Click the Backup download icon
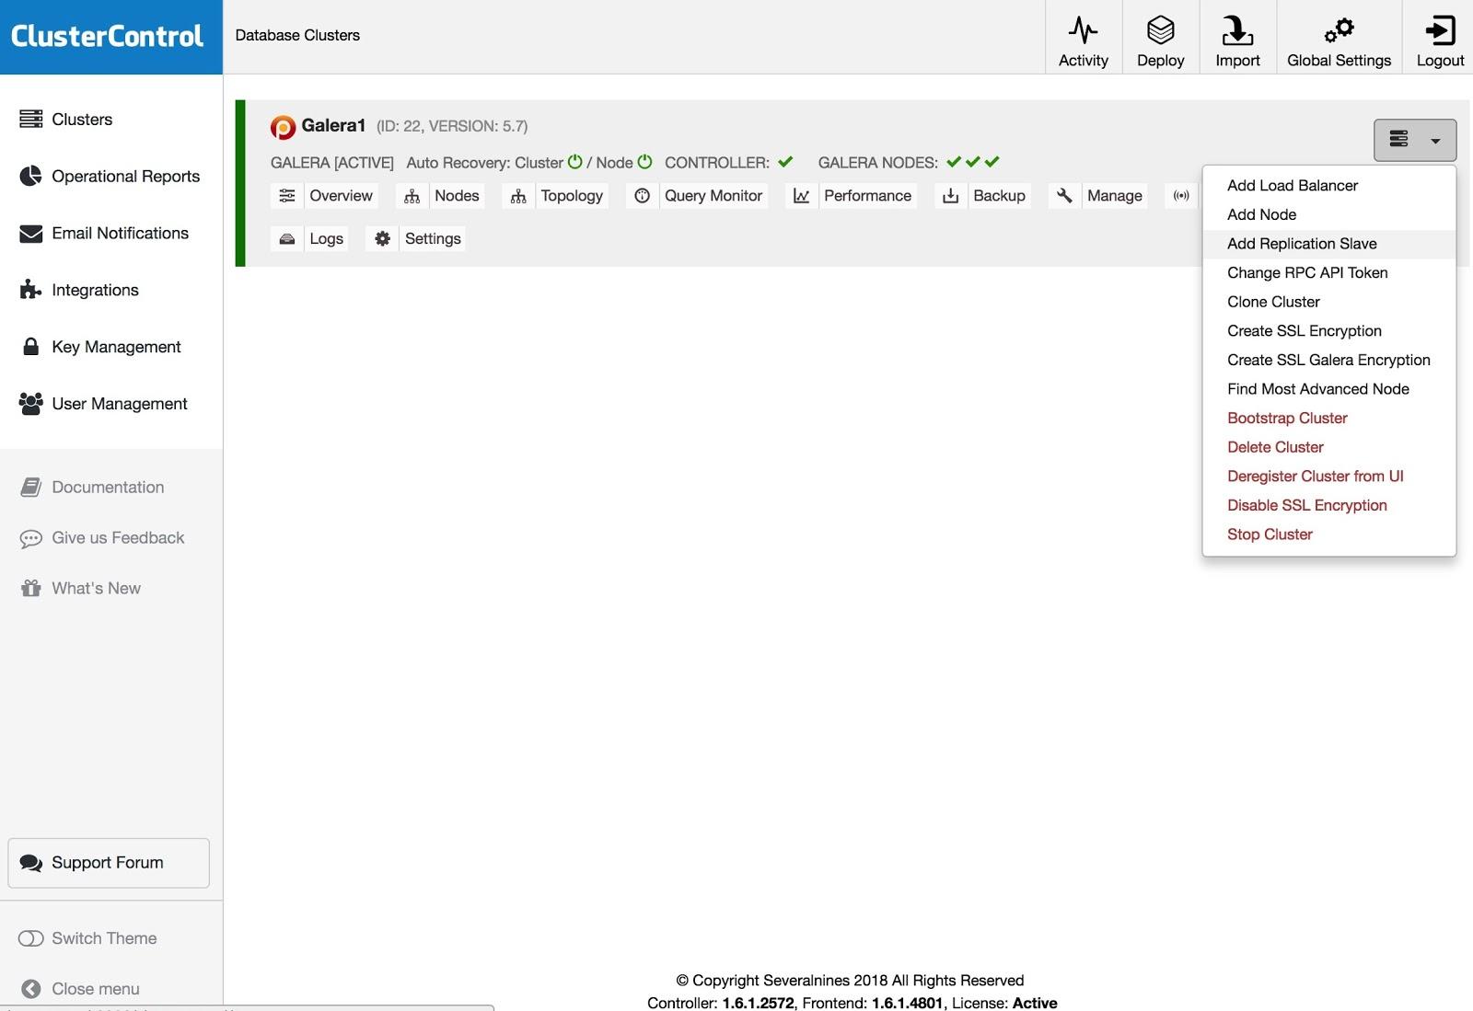Screen dimensions: 1473x1011 click(951, 196)
